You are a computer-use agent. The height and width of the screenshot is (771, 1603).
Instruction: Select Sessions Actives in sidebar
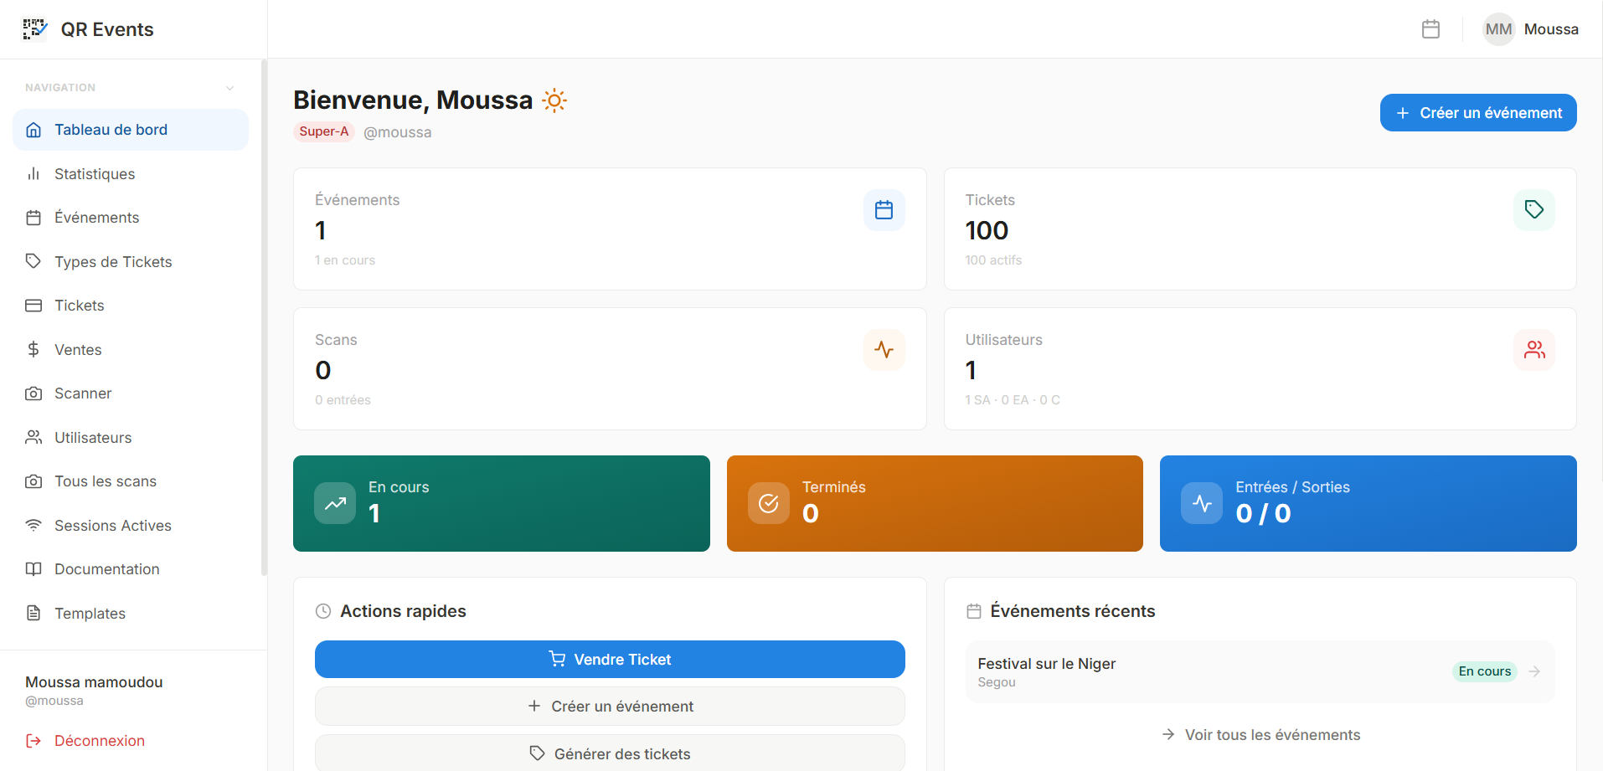tap(113, 526)
